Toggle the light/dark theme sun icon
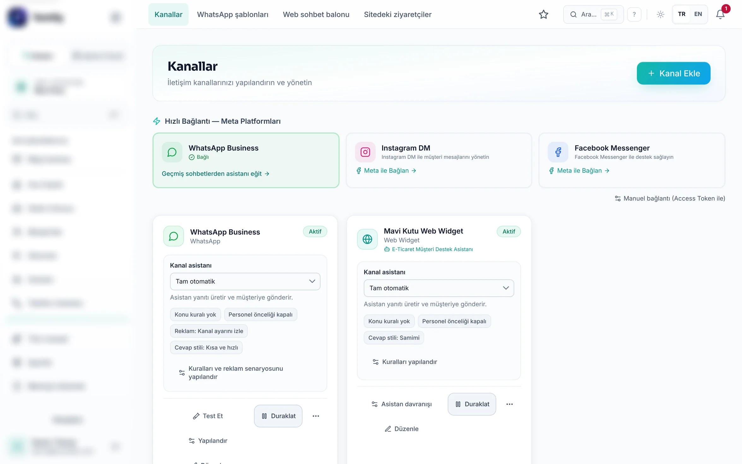742x464 pixels. tap(660, 15)
